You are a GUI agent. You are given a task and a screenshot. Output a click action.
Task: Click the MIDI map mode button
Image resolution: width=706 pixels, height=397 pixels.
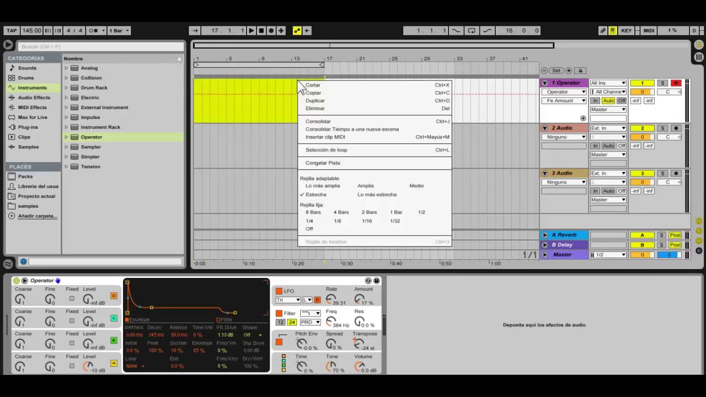[649, 31]
